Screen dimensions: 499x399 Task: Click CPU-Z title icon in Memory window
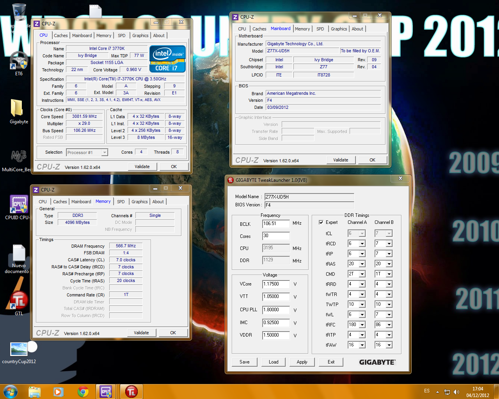tap(36, 190)
